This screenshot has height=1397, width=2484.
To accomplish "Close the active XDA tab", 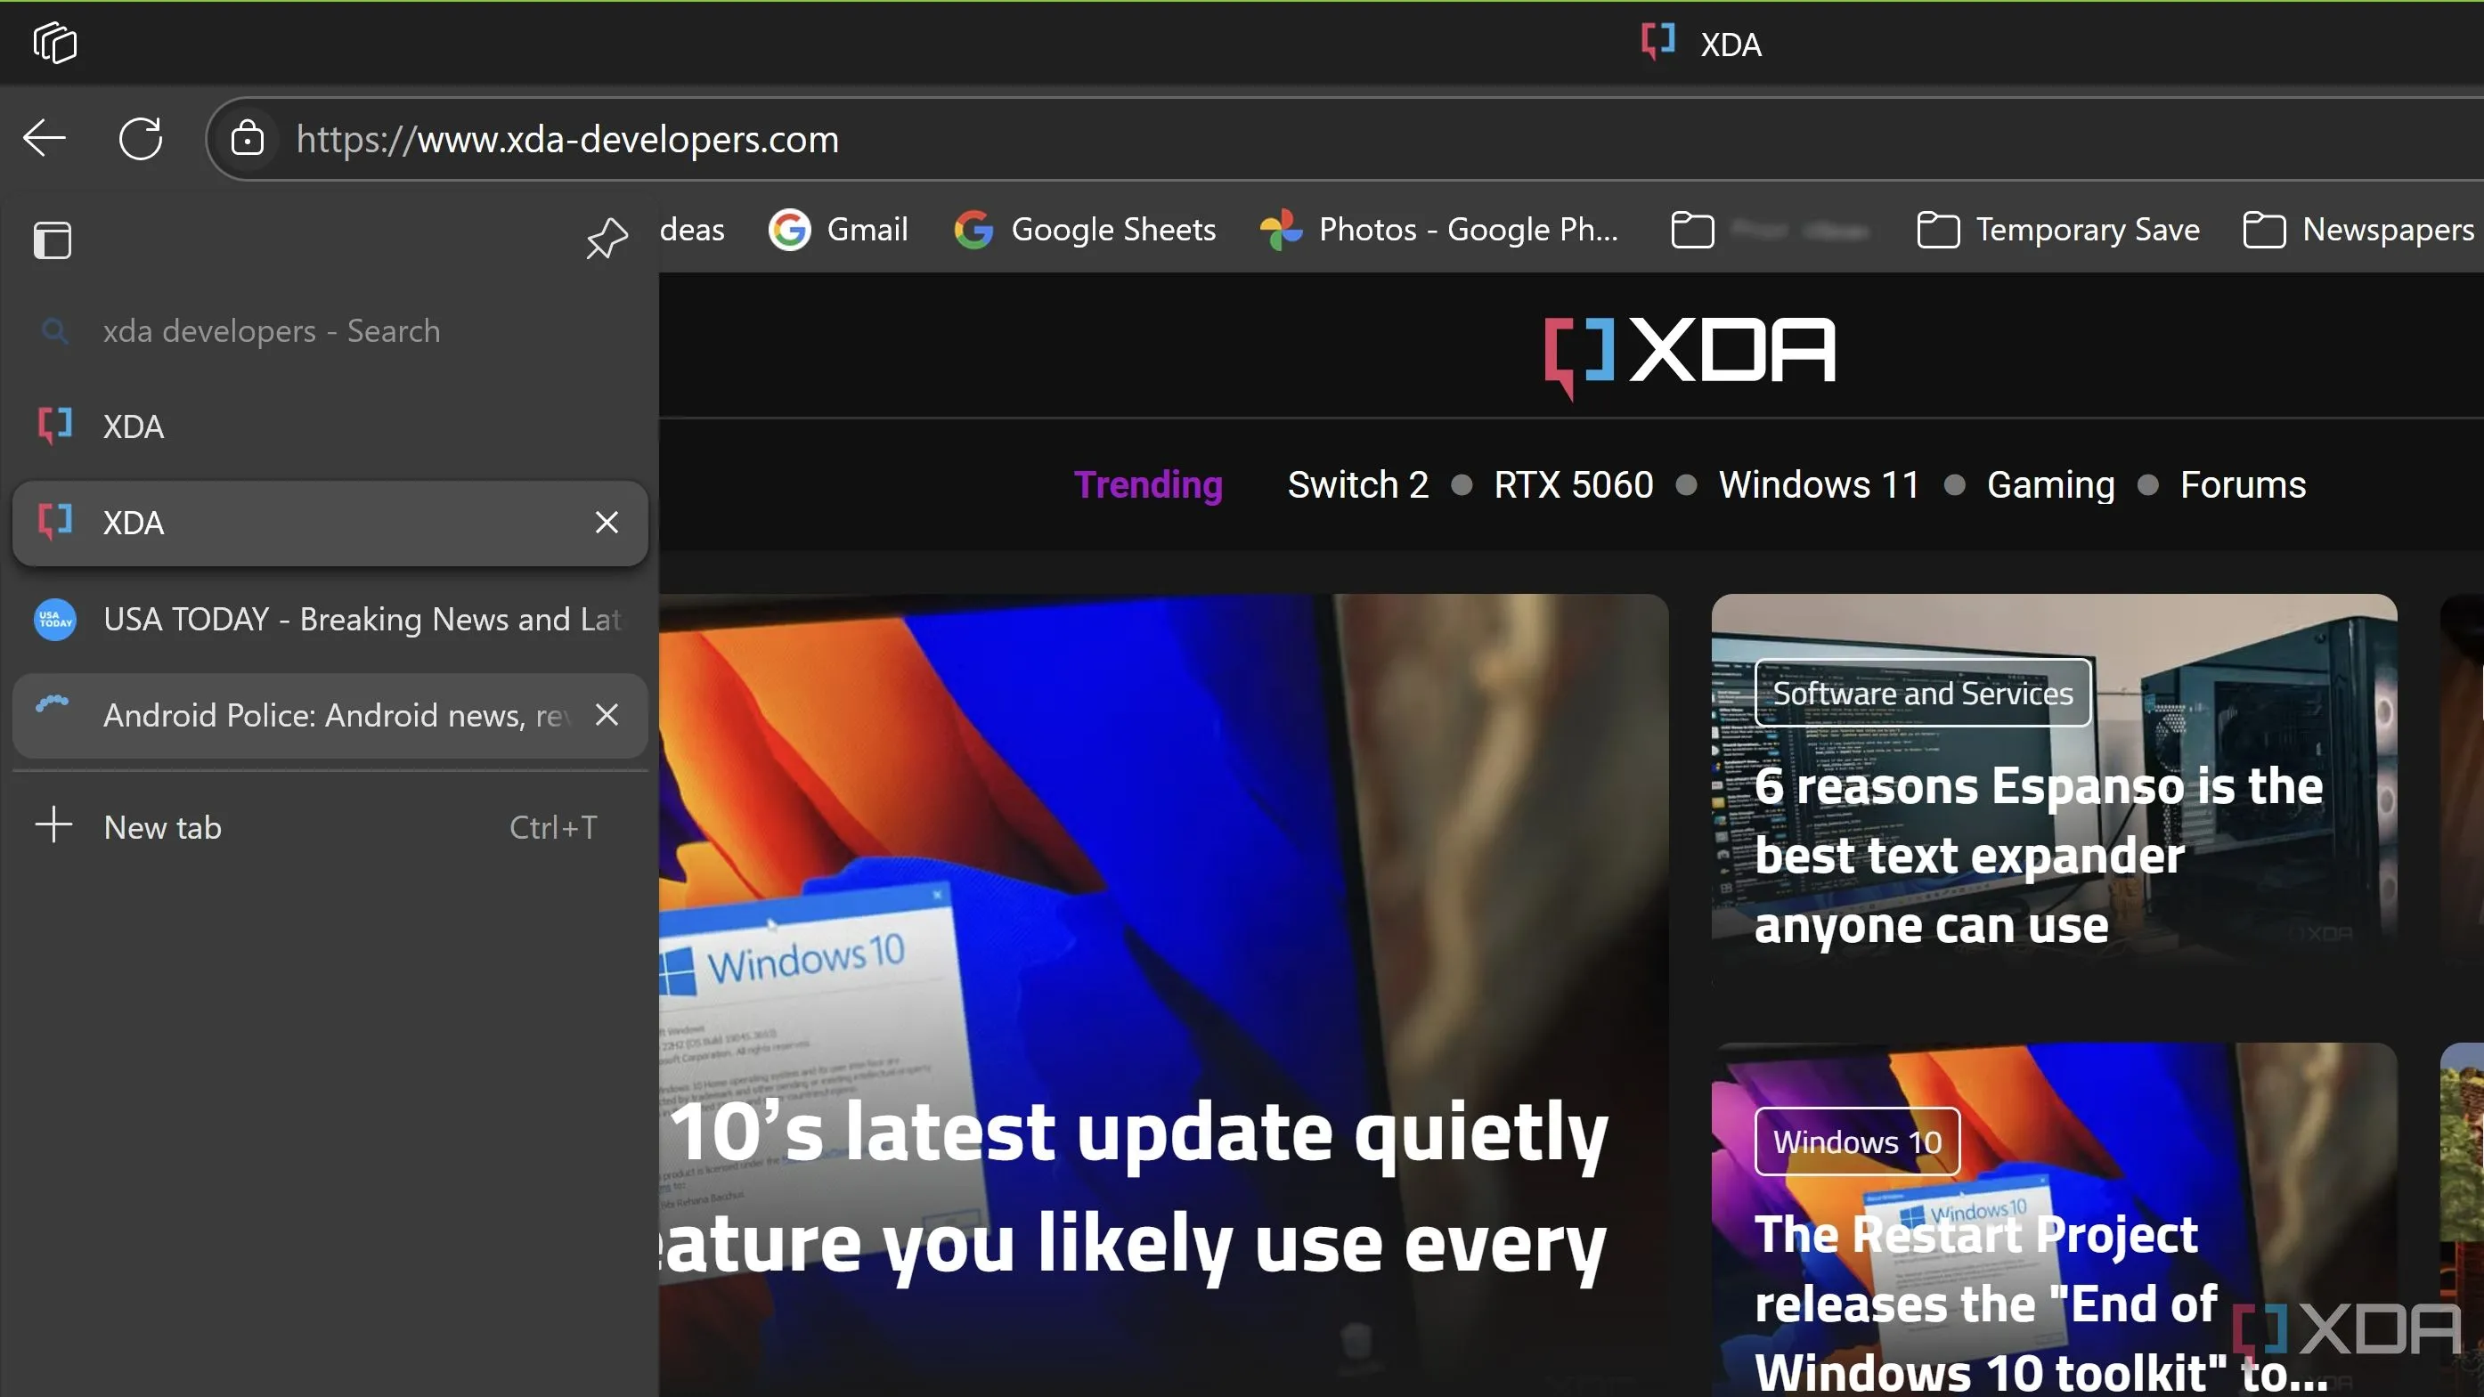I will click(607, 523).
